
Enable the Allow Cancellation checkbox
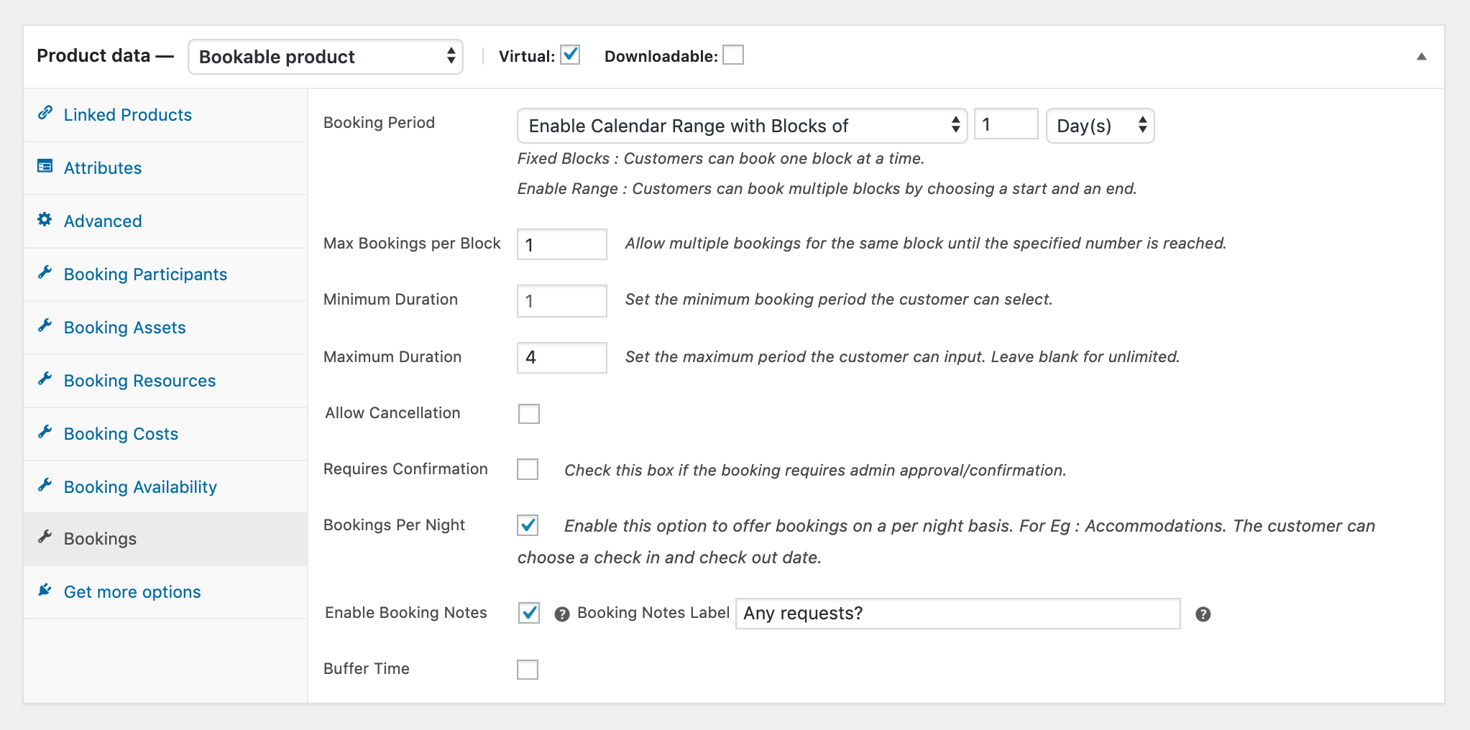pyautogui.click(x=528, y=414)
